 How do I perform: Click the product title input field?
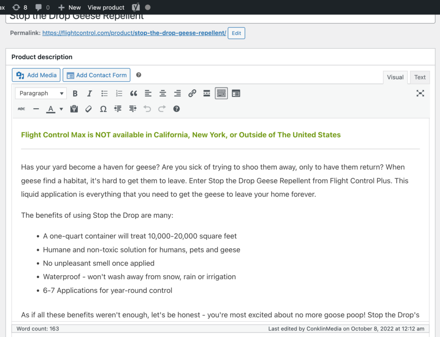pos(220,18)
